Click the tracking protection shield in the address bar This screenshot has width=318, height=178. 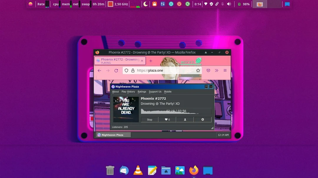click(126, 70)
